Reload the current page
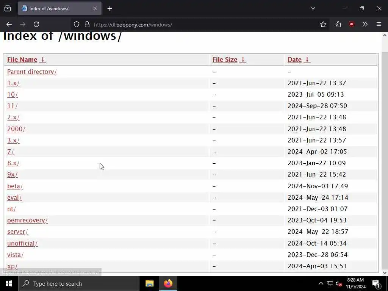The width and height of the screenshot is (388, 291). click(36, 24)
